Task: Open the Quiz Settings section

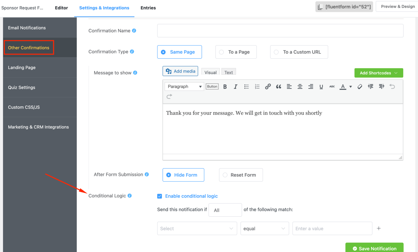Action: pos(21,87)
